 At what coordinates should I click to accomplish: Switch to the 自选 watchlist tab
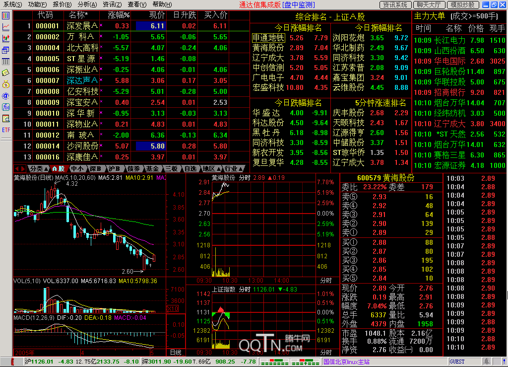[190, 168]
